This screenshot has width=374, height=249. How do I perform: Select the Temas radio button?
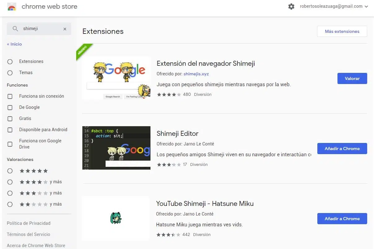(x=10, y=73)
